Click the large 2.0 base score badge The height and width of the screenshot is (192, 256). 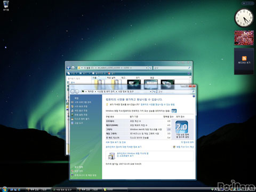click(x=181, y=127)
